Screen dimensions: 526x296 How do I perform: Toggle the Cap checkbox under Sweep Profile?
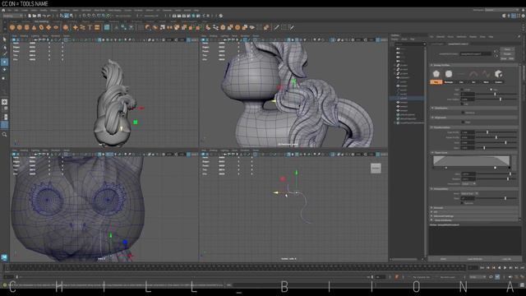pyautogui.click(x=463, y=104)
